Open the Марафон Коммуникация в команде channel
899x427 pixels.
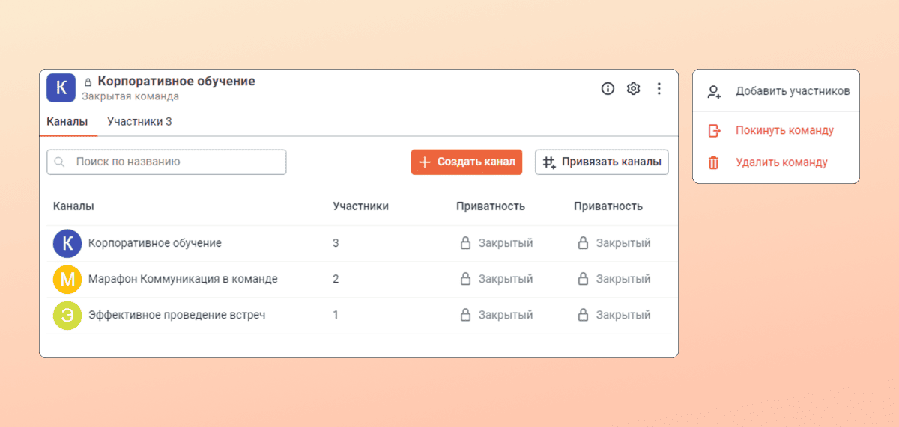183,279
